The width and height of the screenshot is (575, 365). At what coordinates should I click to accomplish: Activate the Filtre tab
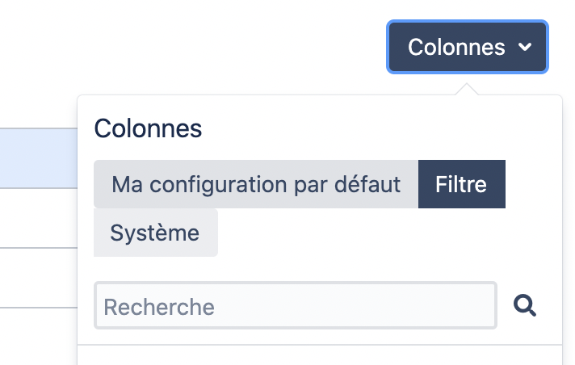[461, 184]
